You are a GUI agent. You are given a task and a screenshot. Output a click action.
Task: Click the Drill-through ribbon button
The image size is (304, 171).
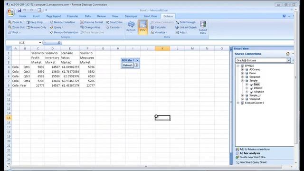(x=186, y=22)
